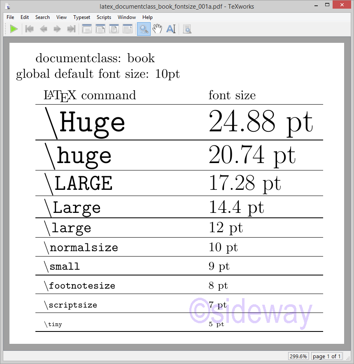
Task: Advance to next page with forward arrow icon
Action: point(58,29)
